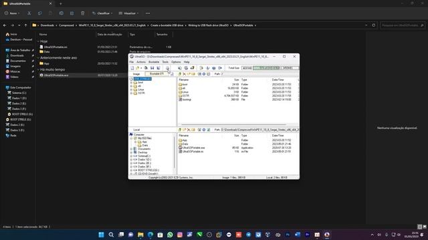Click Save As icon in UltraISO toolbar
The image size is (428, 240).
(x=158, y=68)
